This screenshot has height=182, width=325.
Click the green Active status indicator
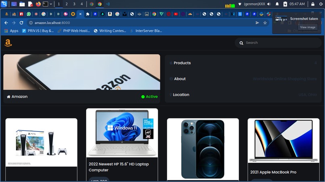pyautogui.click(x=150, y=96)
